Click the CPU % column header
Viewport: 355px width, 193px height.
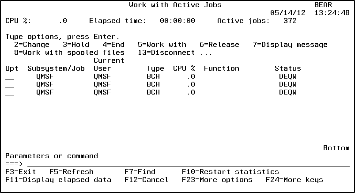point(184,68)
